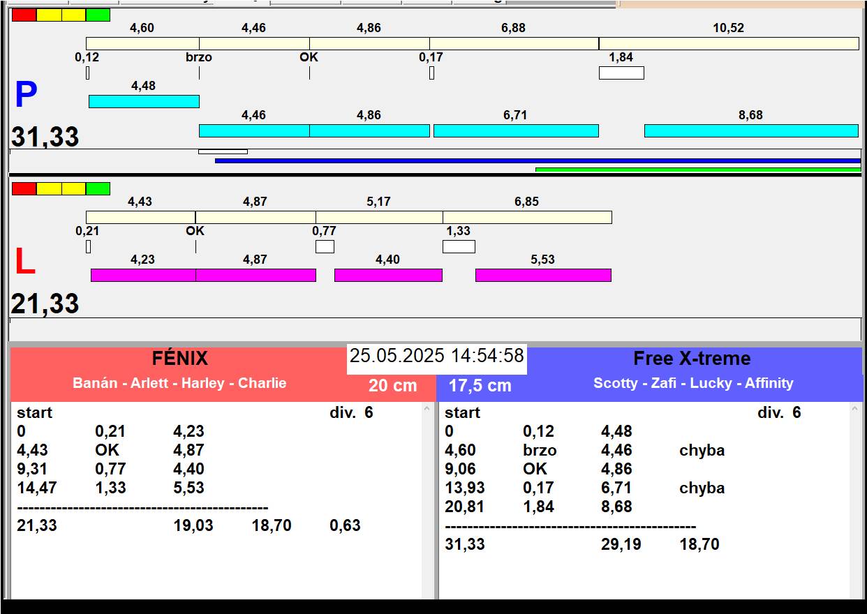This screenshot has width=867, height=614.
Task: Click the 29,19 value in Free X-treme totals
Action: click(621, 544)
